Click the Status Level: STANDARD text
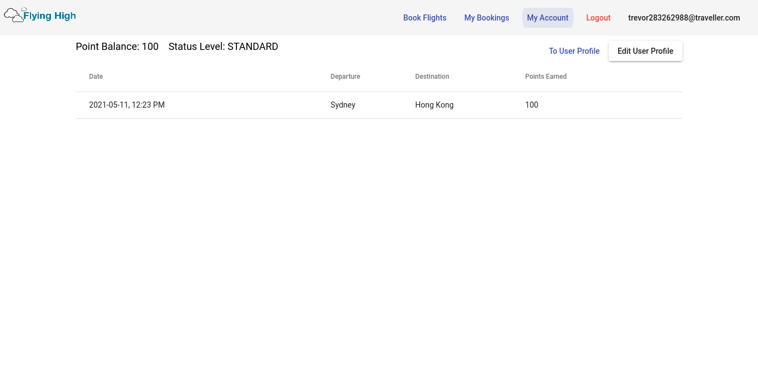Viewport: 758px width, 385px height. click(x=223, y=47)
